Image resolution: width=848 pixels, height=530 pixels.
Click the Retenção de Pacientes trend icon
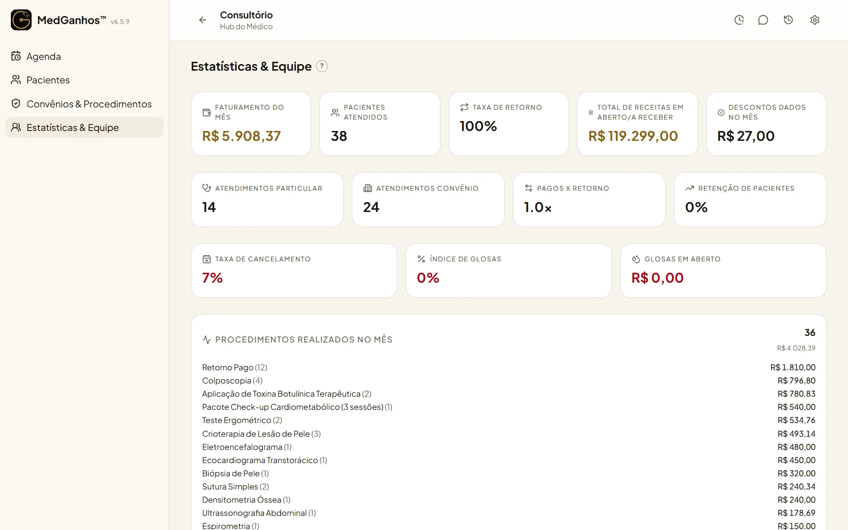tap(690, 188)
